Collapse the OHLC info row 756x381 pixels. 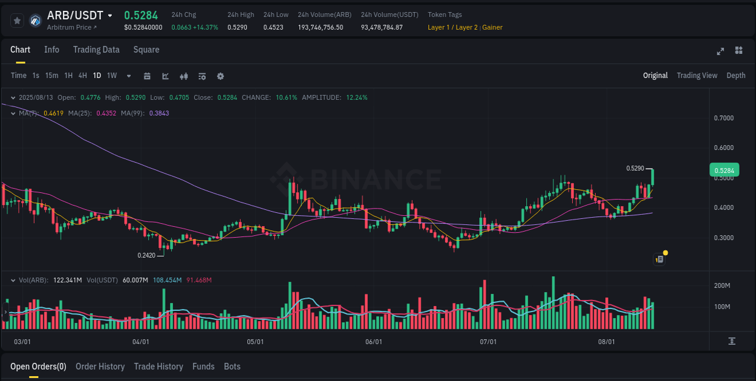13,97
